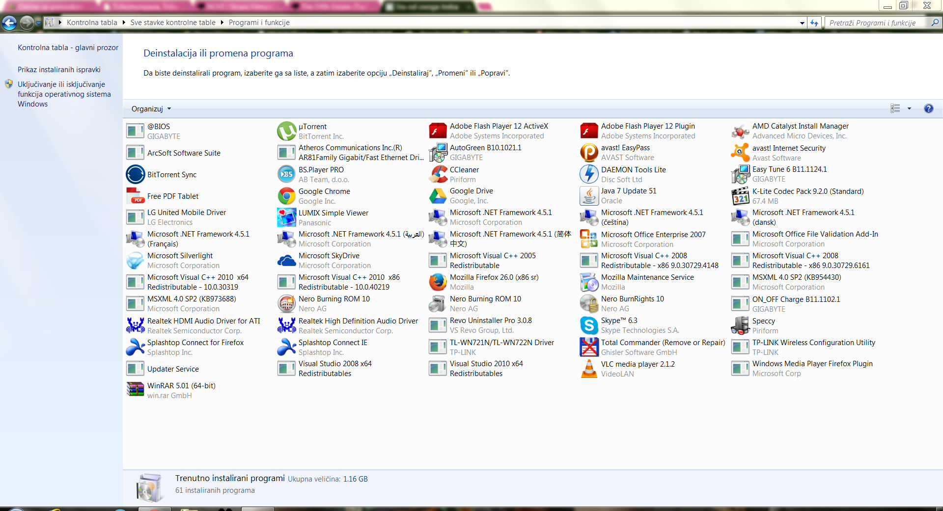
Task: Select the Microsoft Silverlight icon
Action: [x=135, y=261]
